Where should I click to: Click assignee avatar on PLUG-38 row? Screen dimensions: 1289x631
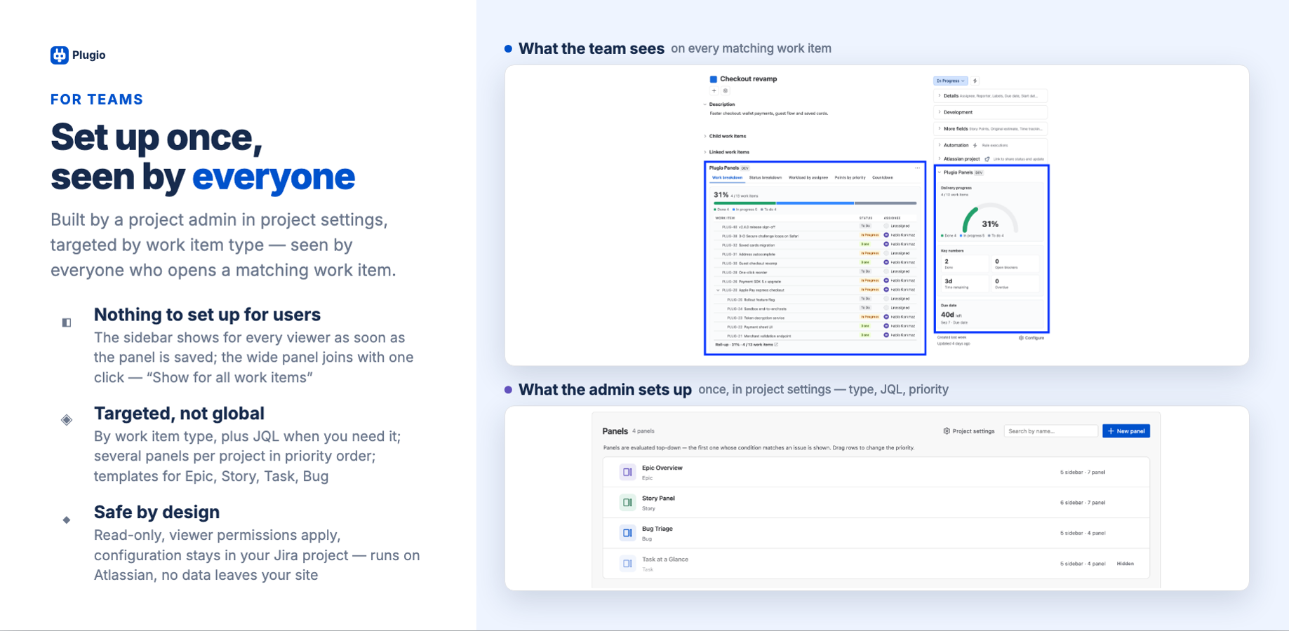886,236
